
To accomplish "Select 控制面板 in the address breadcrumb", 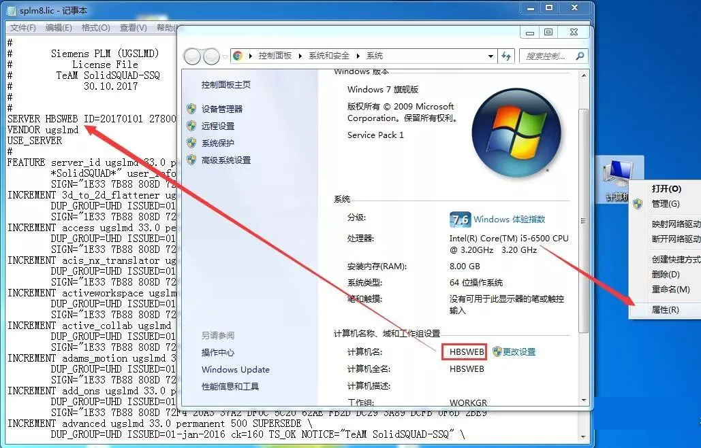I will tap(275, 56).
